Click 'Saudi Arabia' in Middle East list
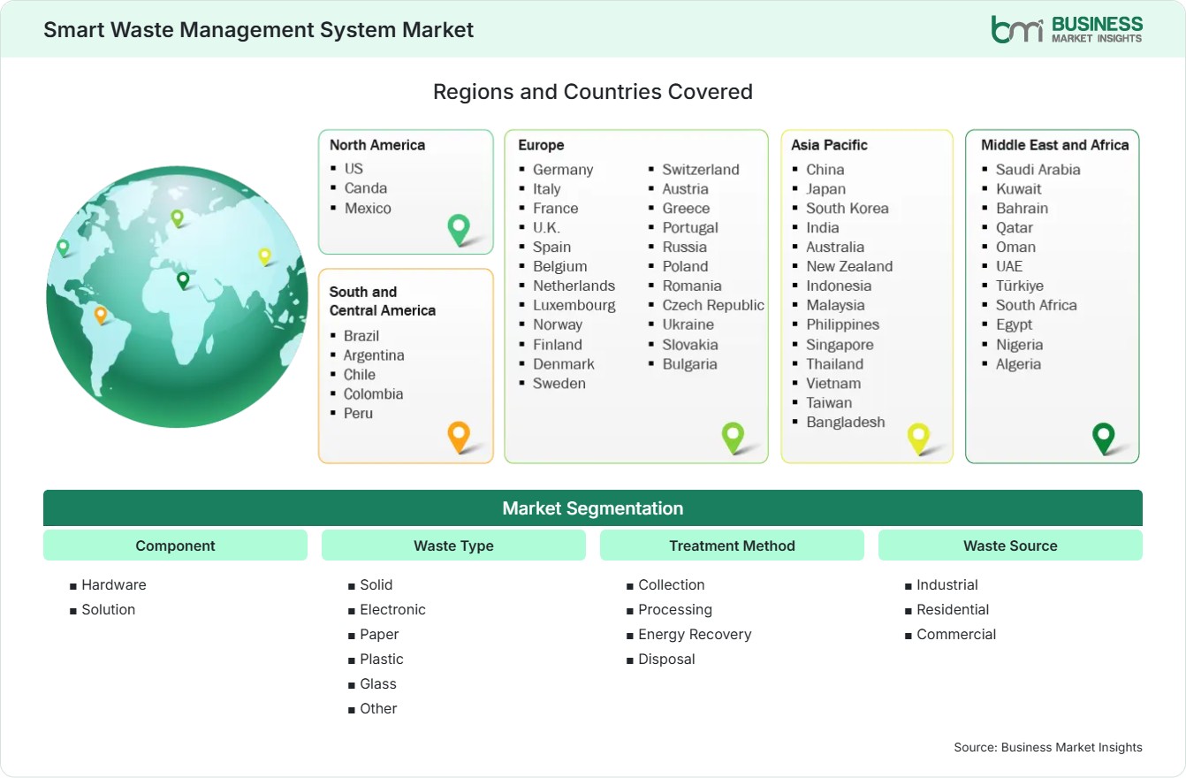This screenshot has height=778, width=1186. point(1038,170)
